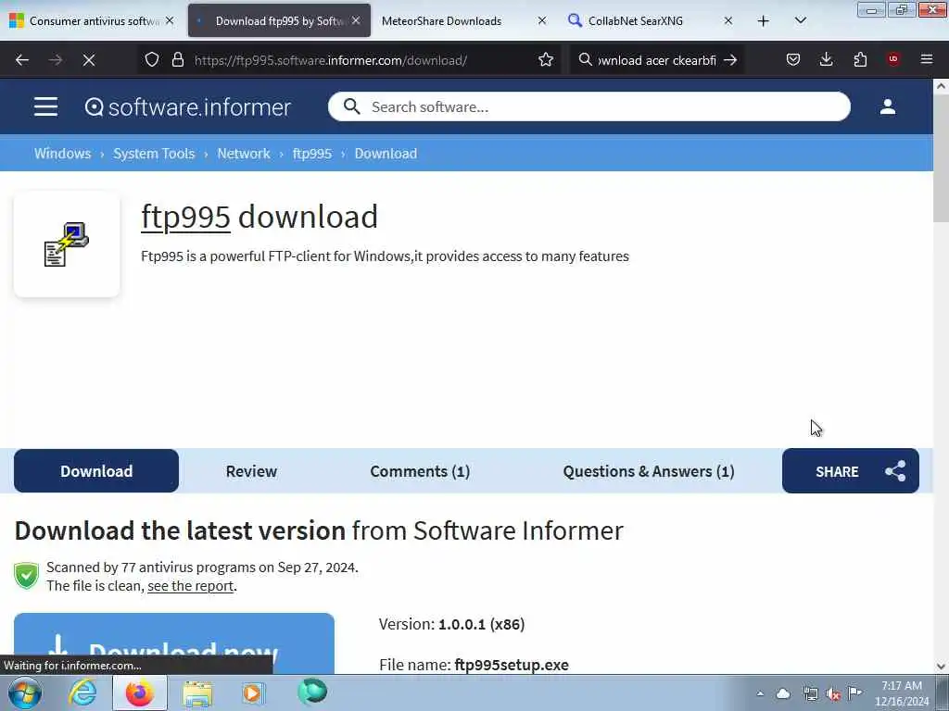Select the Download ftp995 by Software tab
This screenshot has width=949, height=711.
coord(279,21)
